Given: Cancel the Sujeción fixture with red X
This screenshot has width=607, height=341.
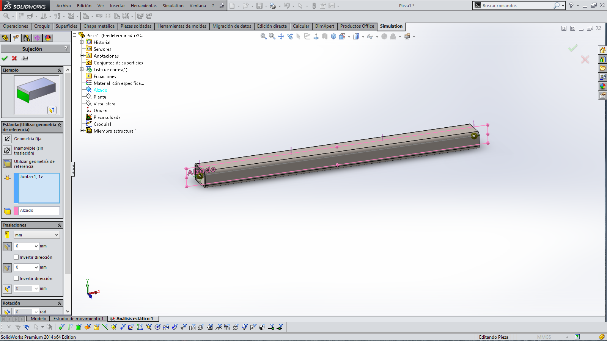Looking at the screenshot, I should pyautogui.click(x=14, y=58).
